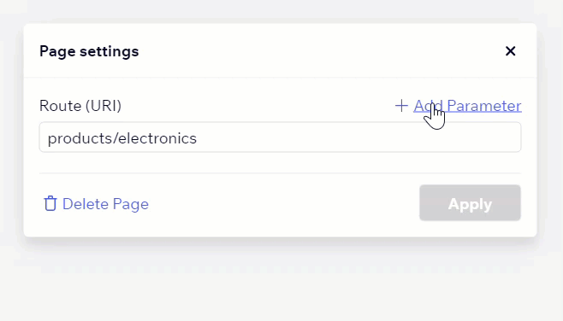Click the word Page in Delete Page

[x=130, y=204]
